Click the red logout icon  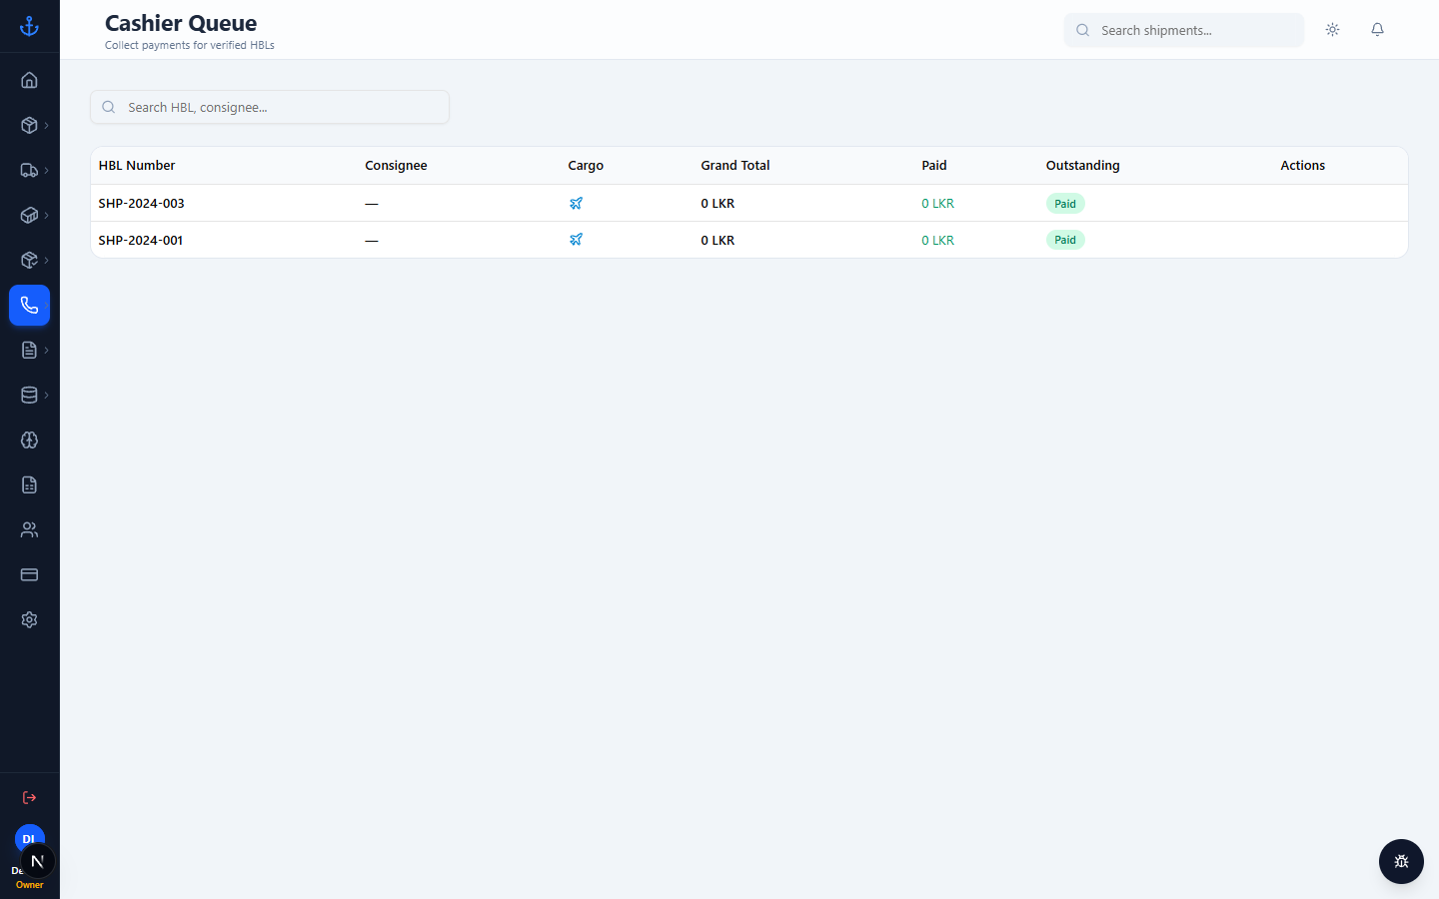[29, 797]
